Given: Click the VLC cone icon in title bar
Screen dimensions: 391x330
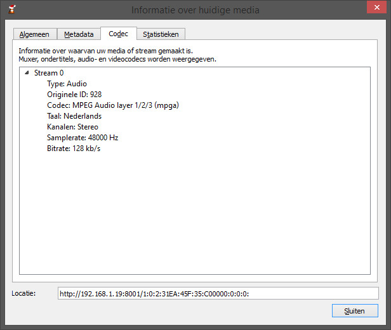Looking at the screenshot, I should 11,10.
